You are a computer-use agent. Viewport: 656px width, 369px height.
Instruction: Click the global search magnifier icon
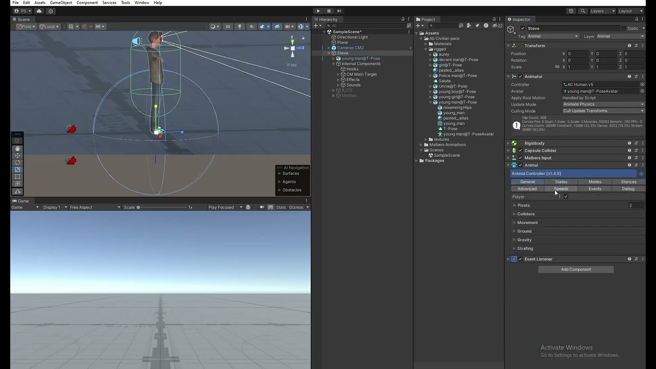point(582,11)
